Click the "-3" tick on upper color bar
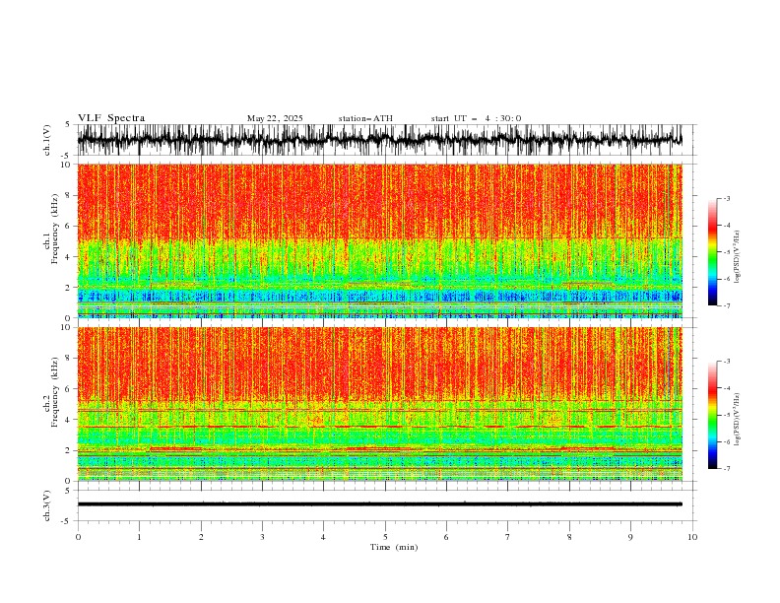780x603 pixels. point(727,198)
